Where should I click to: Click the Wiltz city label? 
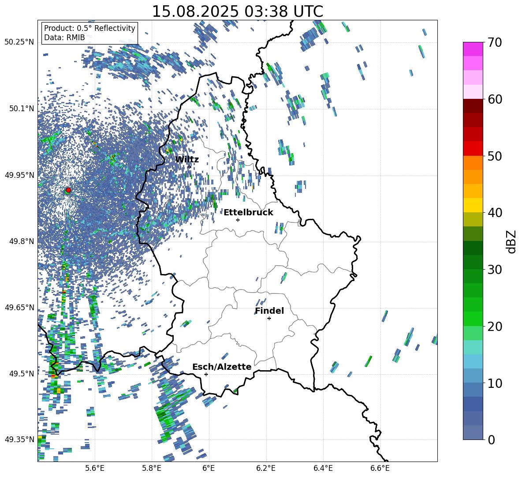pyautogui.click(x=187, y=159)
